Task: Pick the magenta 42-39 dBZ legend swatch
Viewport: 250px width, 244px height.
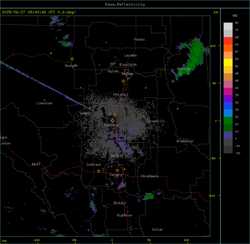Action: tap(228, 91)
